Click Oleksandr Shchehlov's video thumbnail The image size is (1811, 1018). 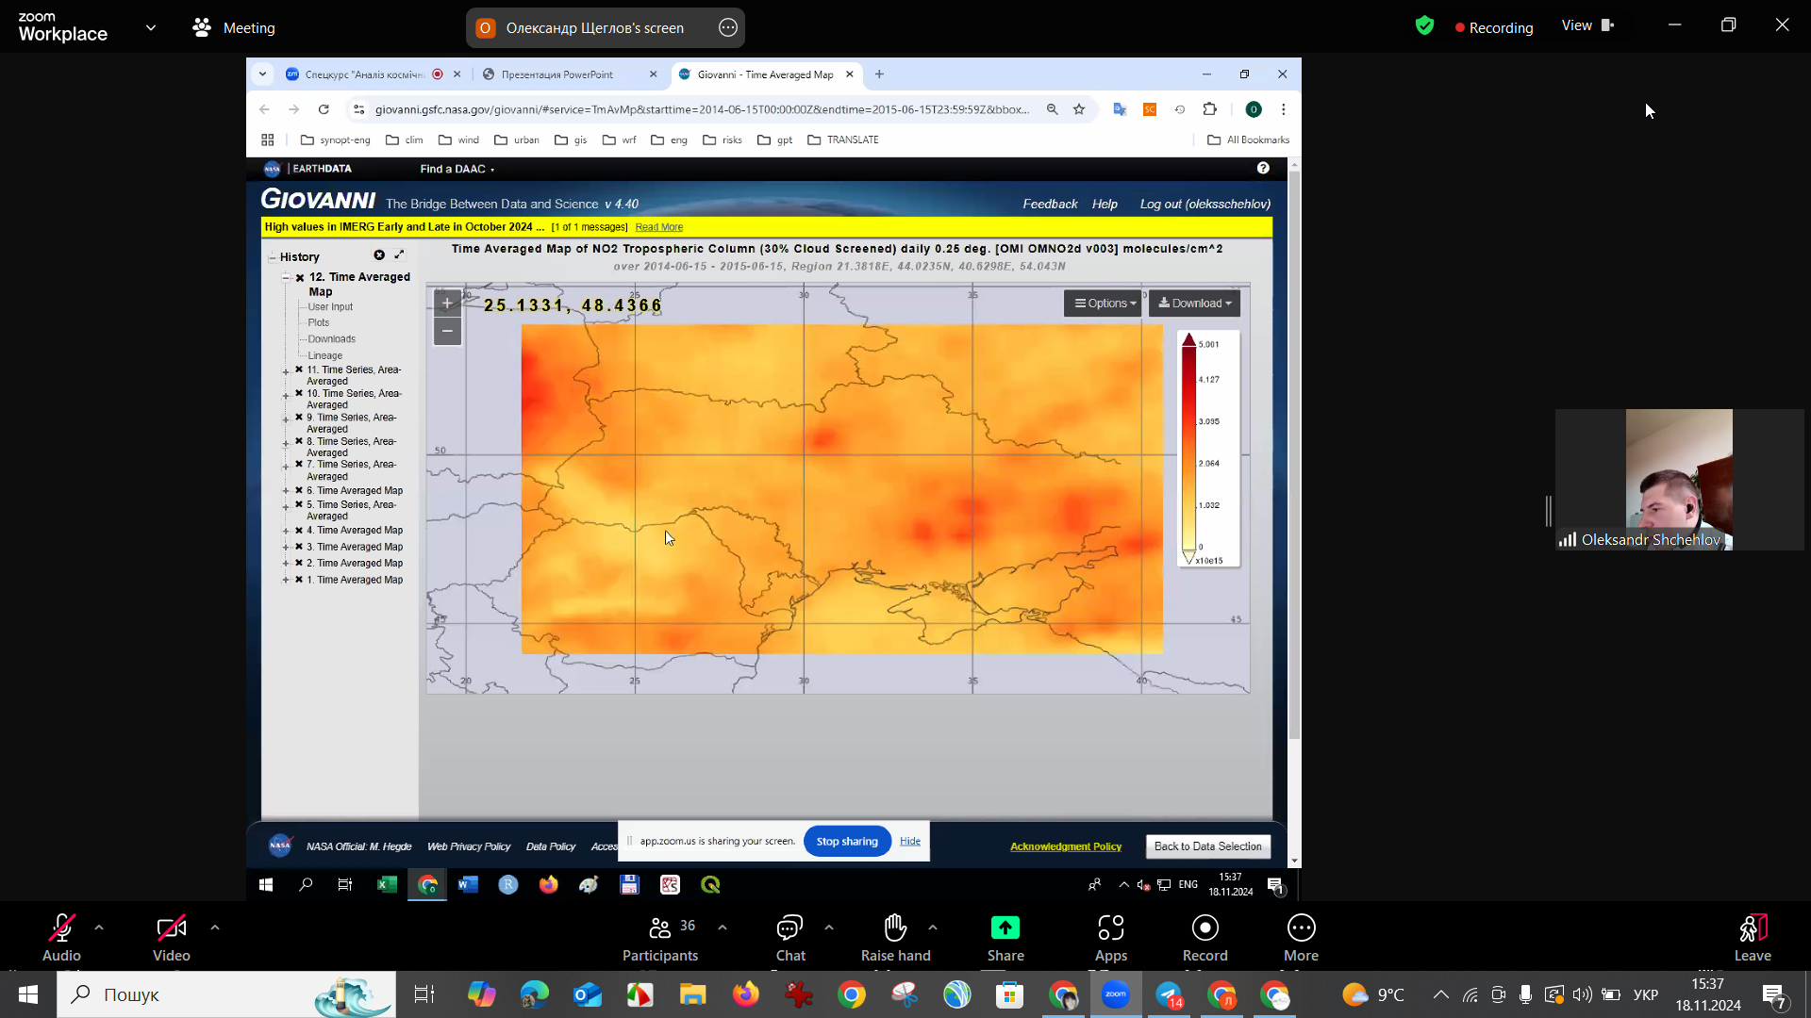(x=1679, y=479)
